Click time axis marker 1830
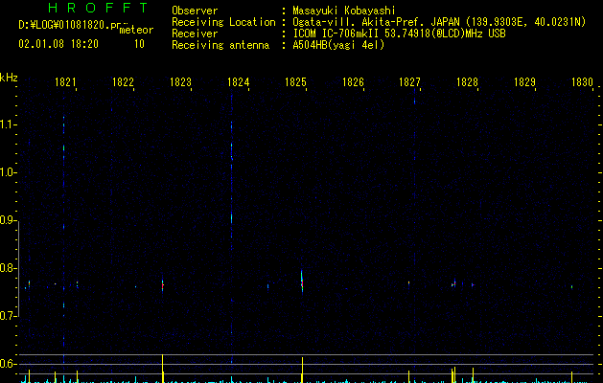 click(582, 82)
